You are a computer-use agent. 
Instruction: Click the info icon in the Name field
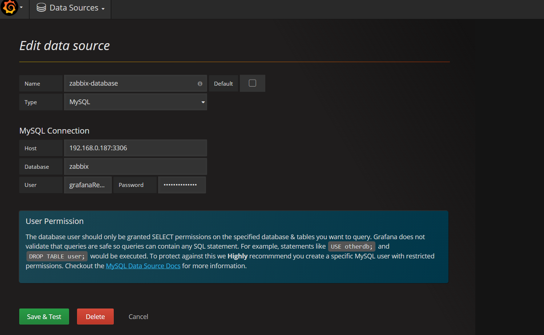point(200,83)
